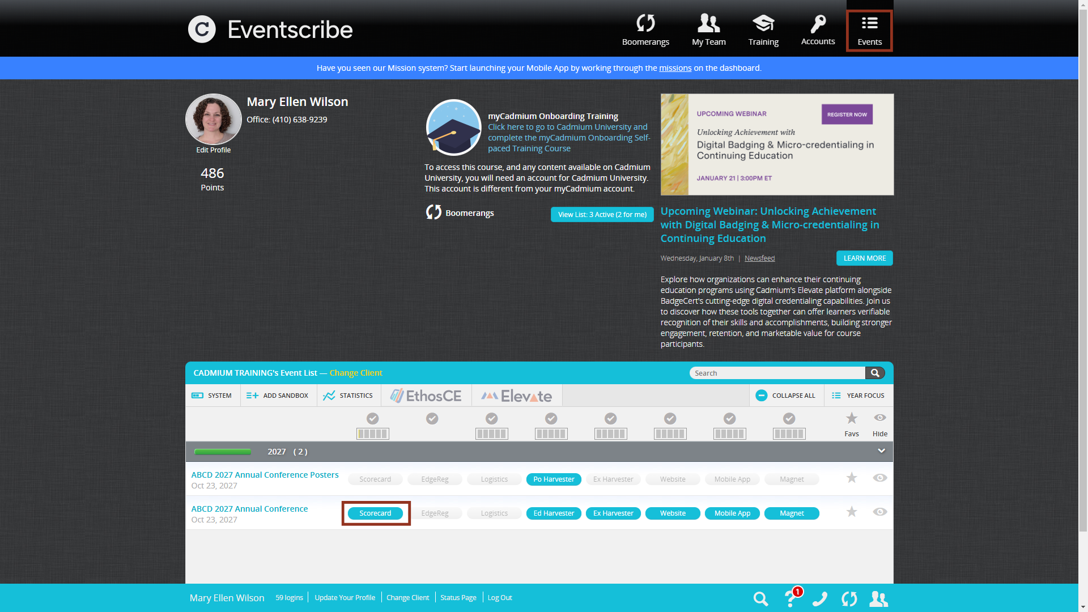Open help question mark with notification badge
The height and width of the screenshot is (612, 1088).
coord(791,598)
